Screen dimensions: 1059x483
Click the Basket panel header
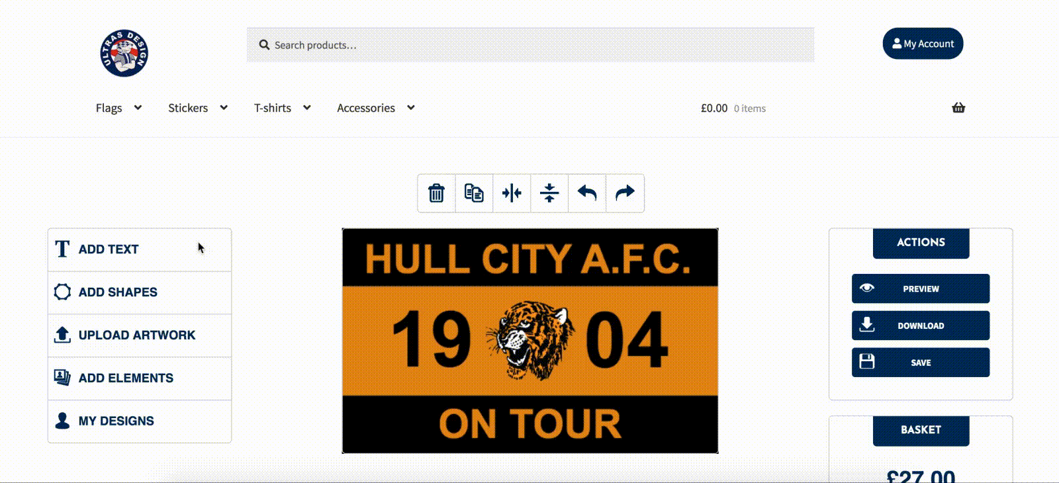click(921, 431)
